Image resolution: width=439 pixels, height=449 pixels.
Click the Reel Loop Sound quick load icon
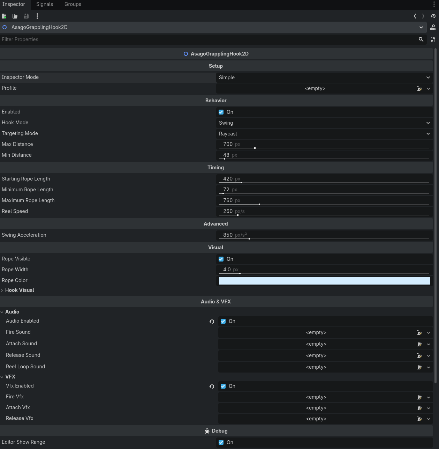[419, 367]
